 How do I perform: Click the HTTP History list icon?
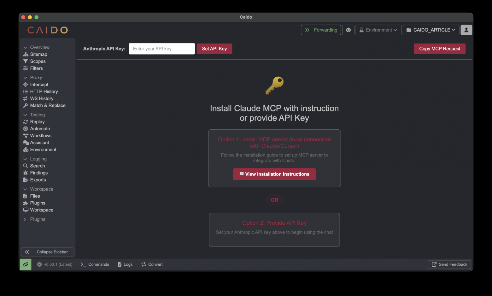(x=26, y=92)
